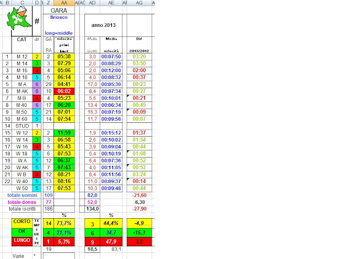Image resolution: width=353 pixels, height=259 pixels.
Task: Click the M 40 category cell
Action: coord(22,105)
